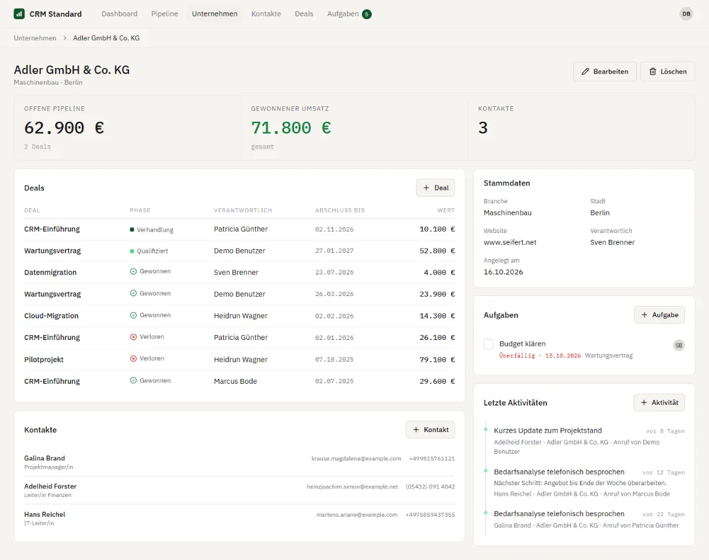Click the Löschen button

[x=668, y=72]
